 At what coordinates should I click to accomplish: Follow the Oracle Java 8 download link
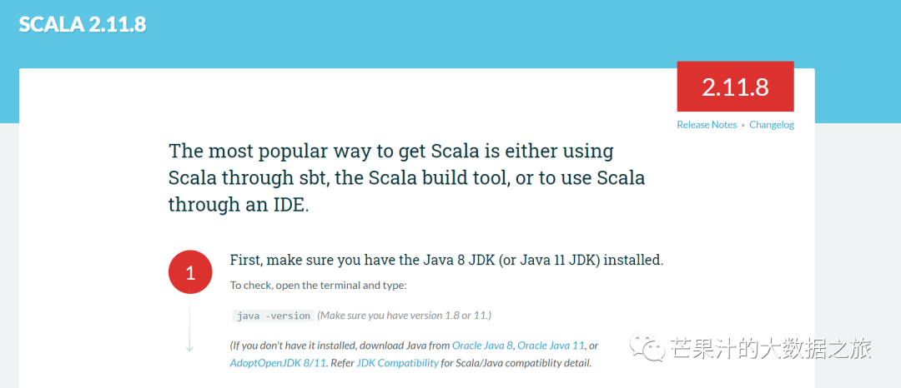tap(483, 346)
